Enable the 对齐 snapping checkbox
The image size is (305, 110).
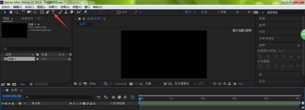tap(119, 12)
